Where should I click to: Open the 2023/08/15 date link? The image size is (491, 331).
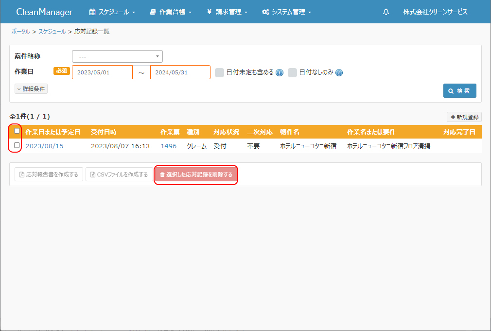pos(44,146)
